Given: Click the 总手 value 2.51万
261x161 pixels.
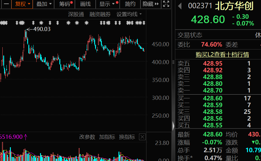Looking at the screenshot, I should [213, 150].
